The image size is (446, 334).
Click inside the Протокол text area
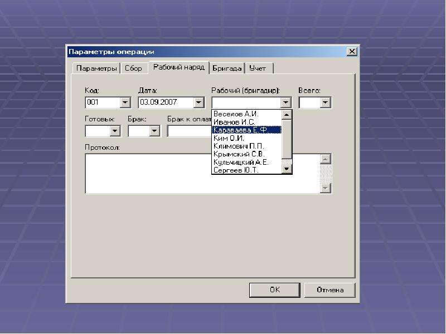[202, 174]
